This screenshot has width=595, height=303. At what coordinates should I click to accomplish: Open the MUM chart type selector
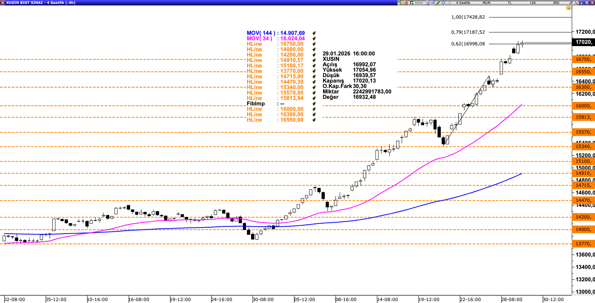tap(487, 3)
